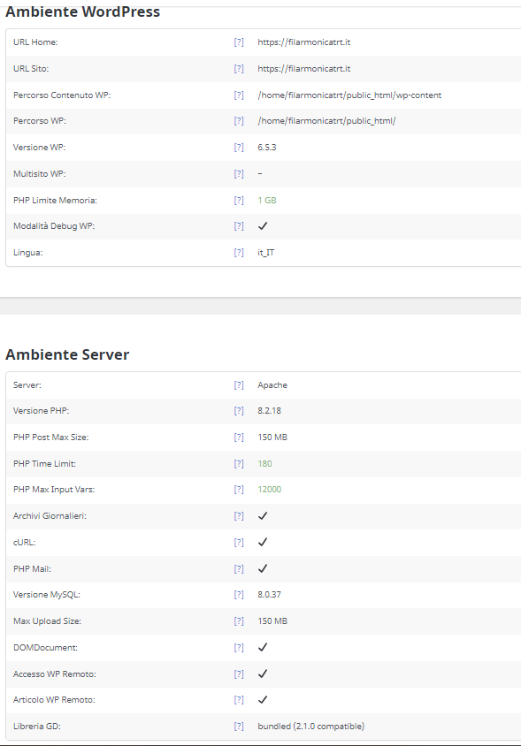
Task: Show help for PHP Max Input Vars
Action: click(x=239, y=489)
